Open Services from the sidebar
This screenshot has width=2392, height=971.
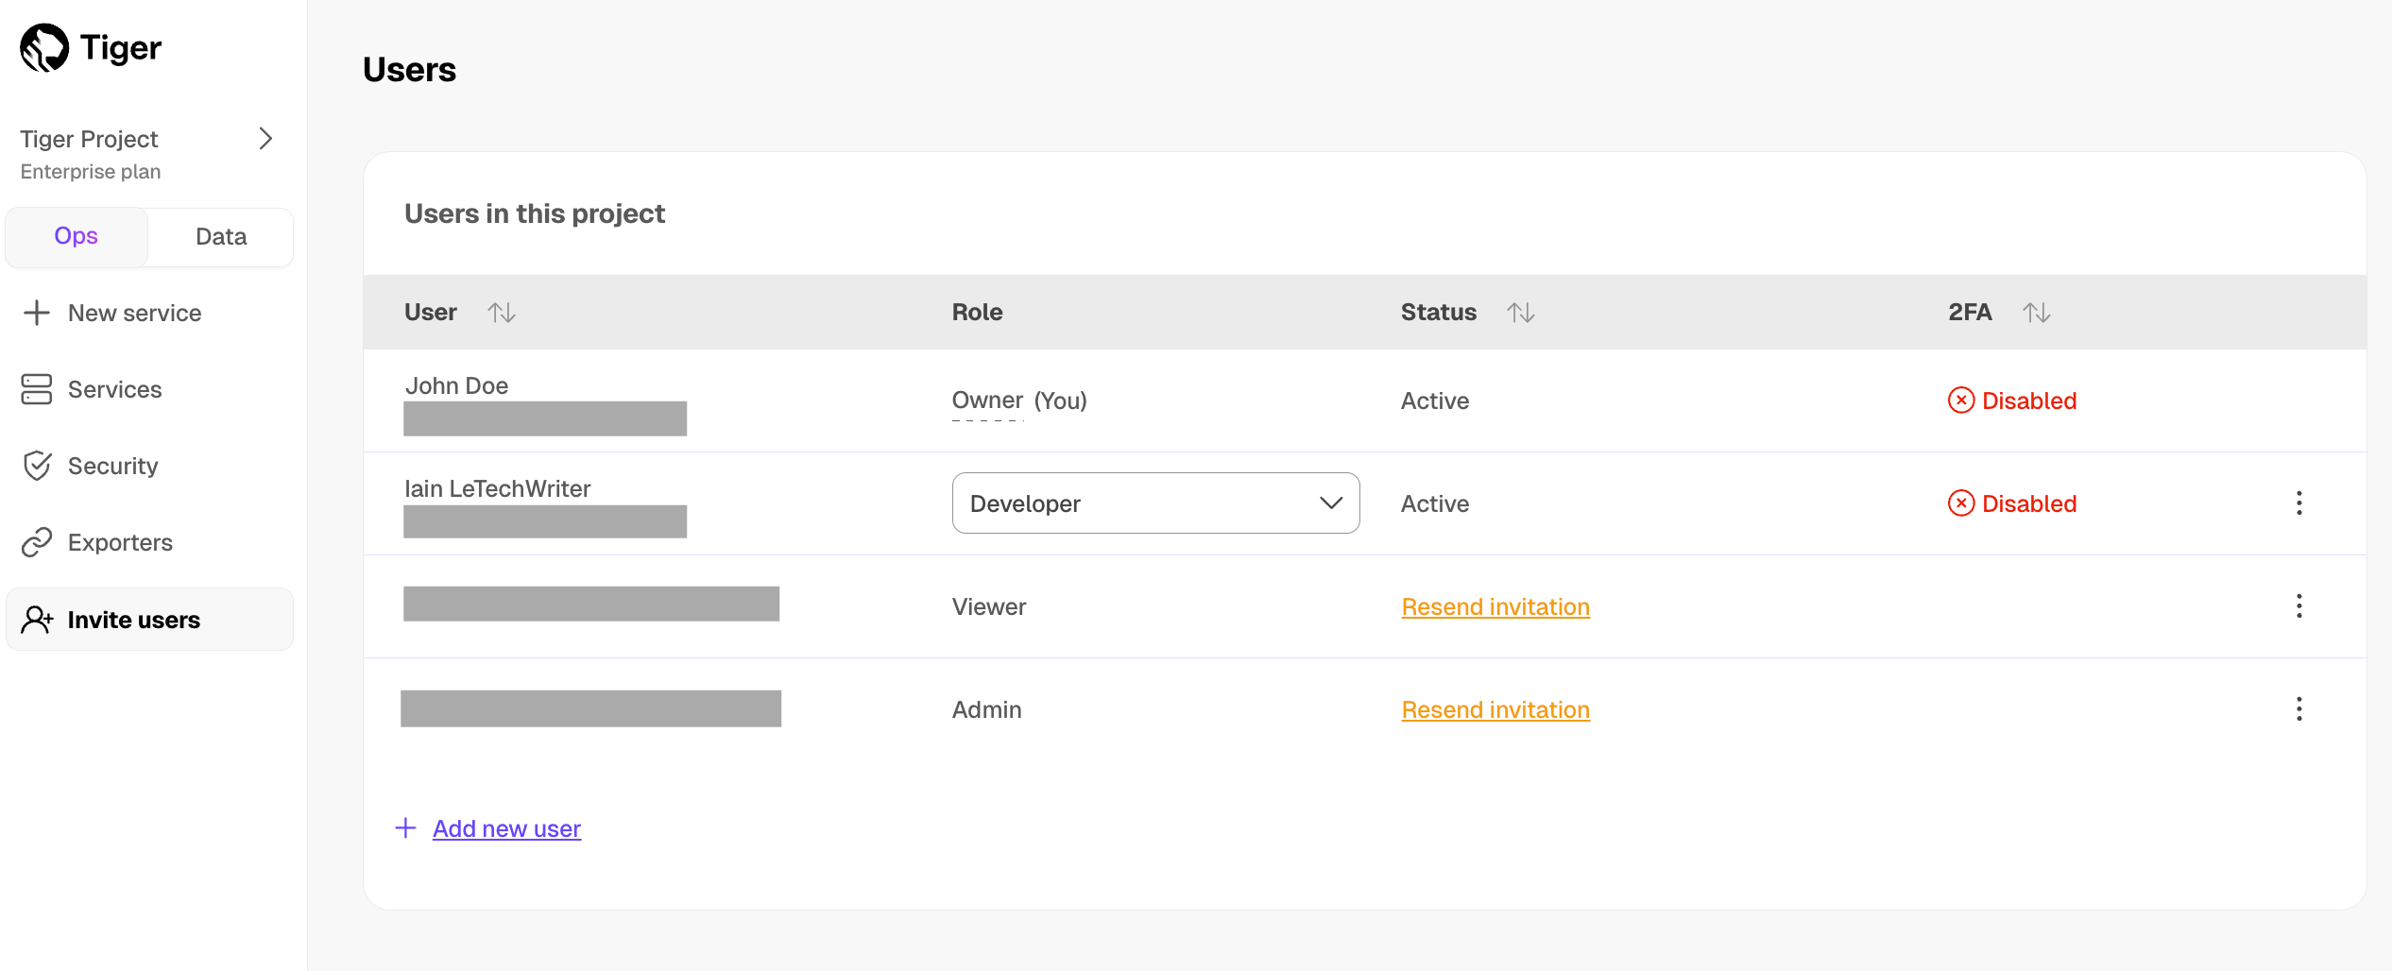click(x=113, y=389)
